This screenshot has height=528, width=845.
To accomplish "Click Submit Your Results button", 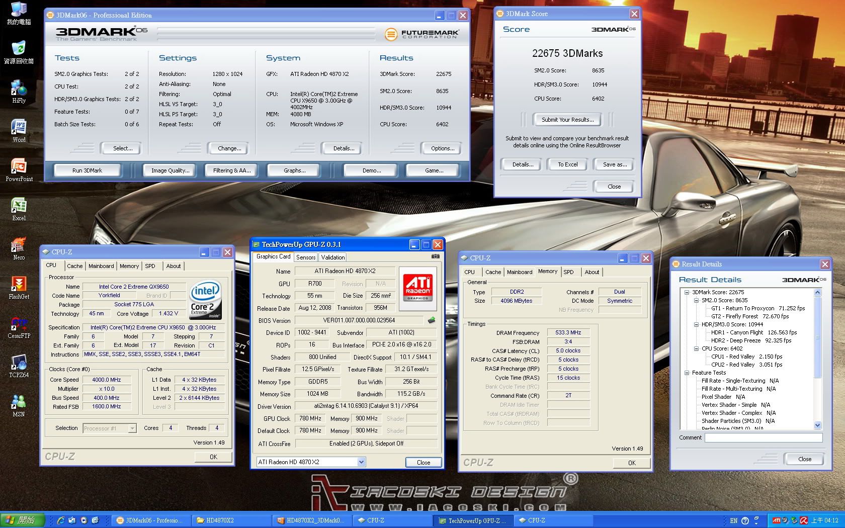I will click(x=567, y=120).
